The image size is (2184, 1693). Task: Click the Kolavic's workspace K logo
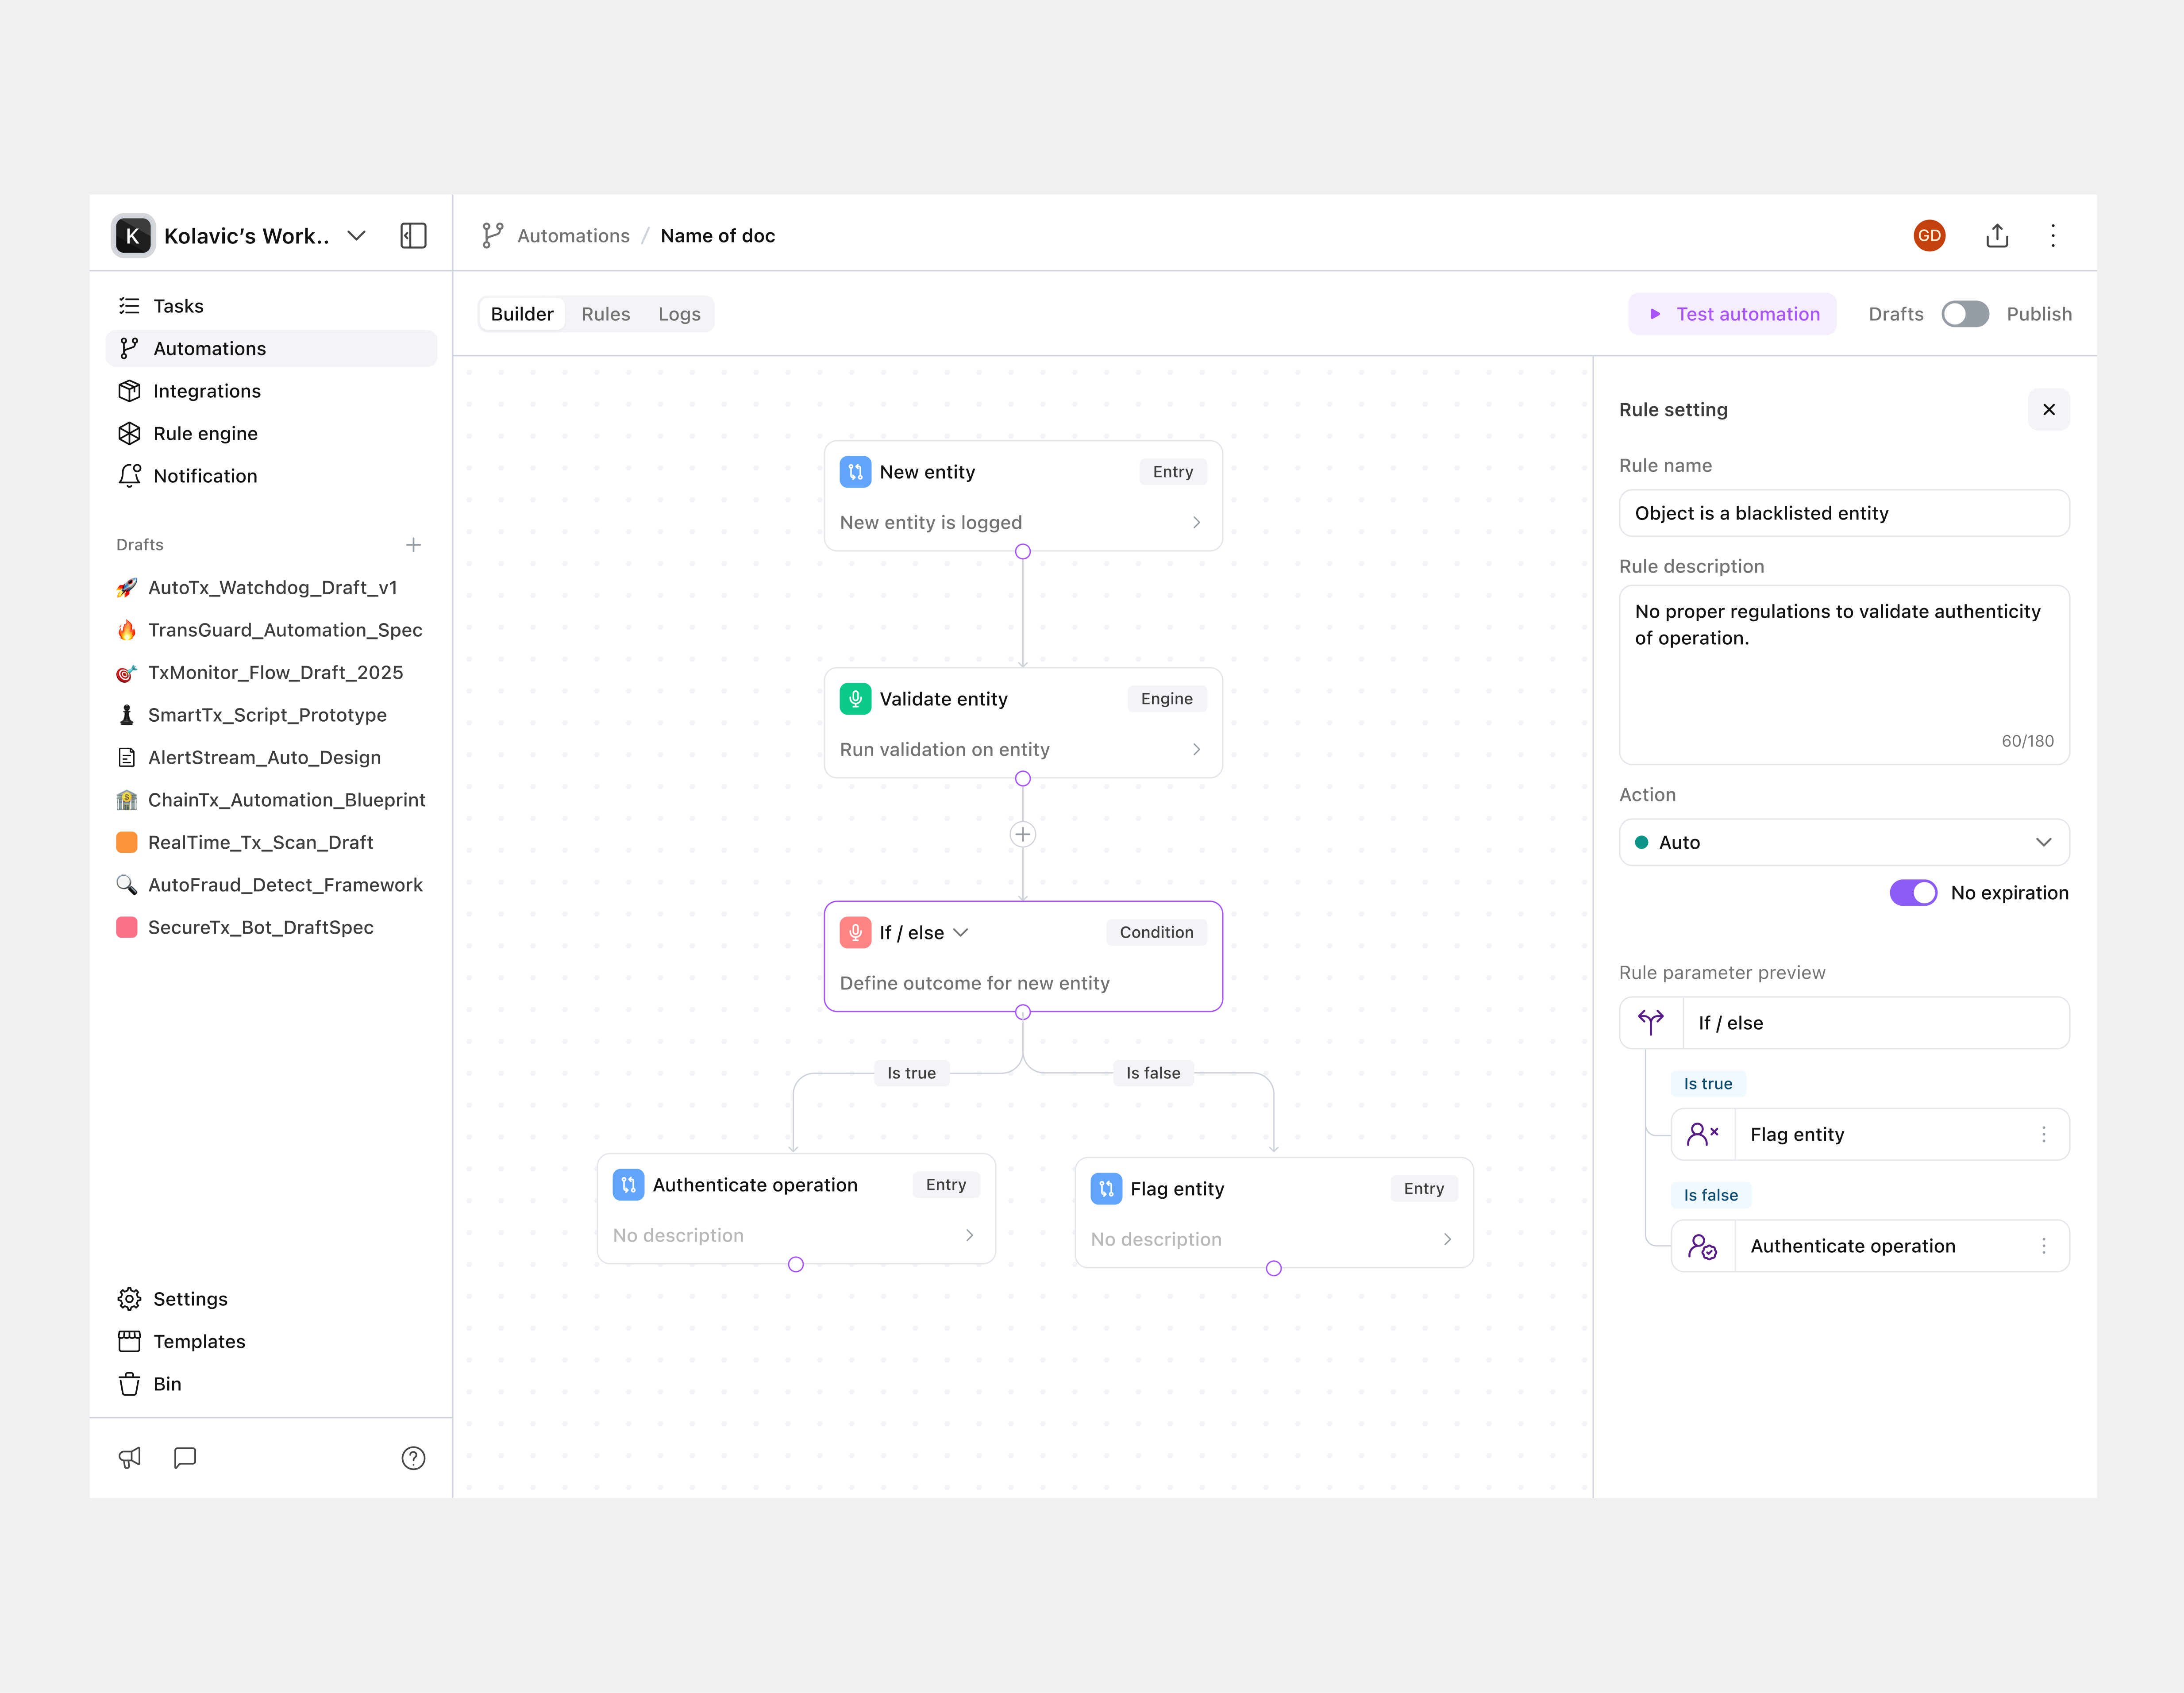point(133,236)
